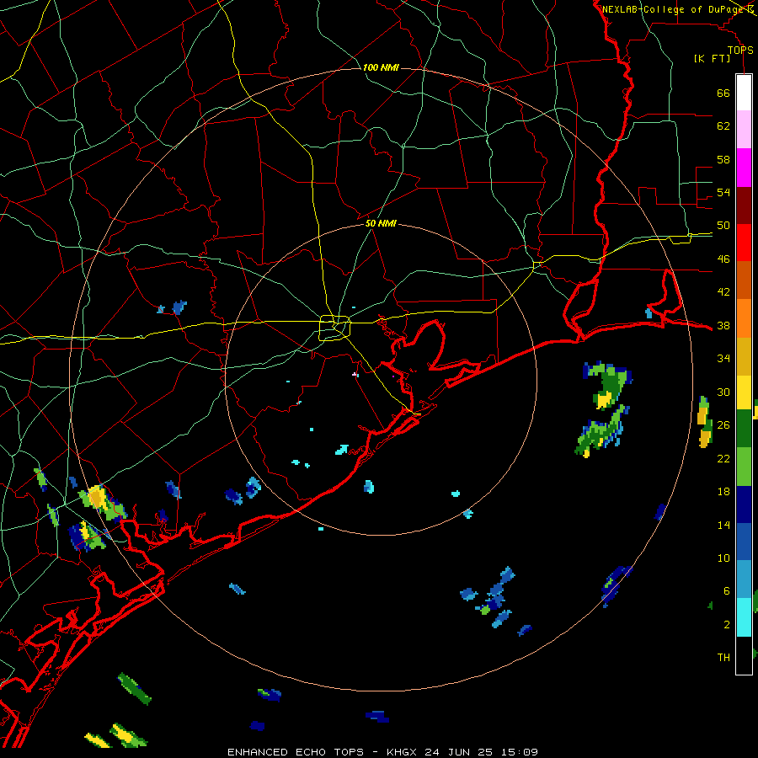Click the 50 NMI range ring label
The height and width of the screenshot is (758, 758).
point(381,223)
